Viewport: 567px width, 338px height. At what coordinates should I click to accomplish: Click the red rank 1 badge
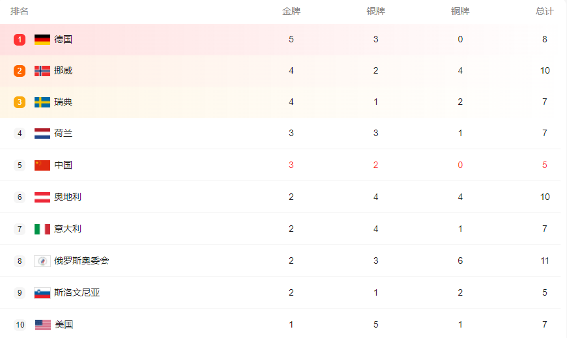tap(20, 40)
